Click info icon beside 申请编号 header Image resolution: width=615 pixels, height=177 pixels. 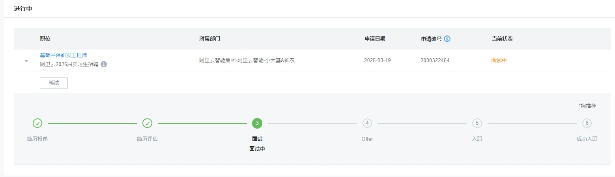click(x=447, y=39)
